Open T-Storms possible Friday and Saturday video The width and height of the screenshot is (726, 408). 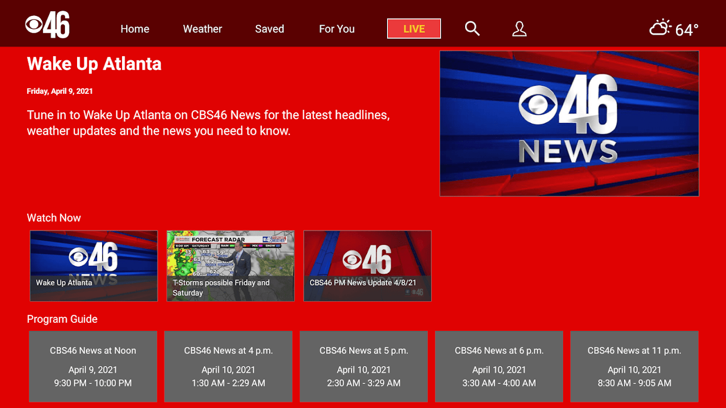pos(231,266)
